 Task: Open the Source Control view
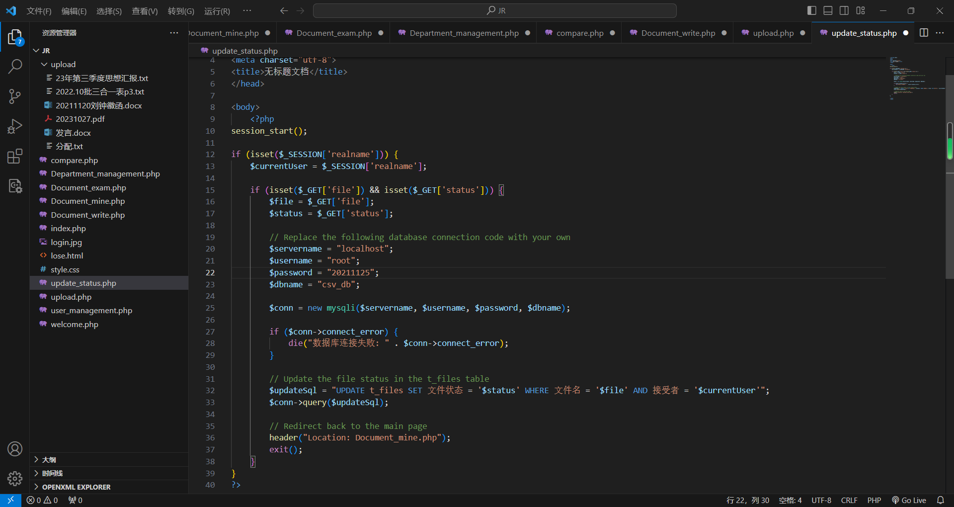pos(15,96)
